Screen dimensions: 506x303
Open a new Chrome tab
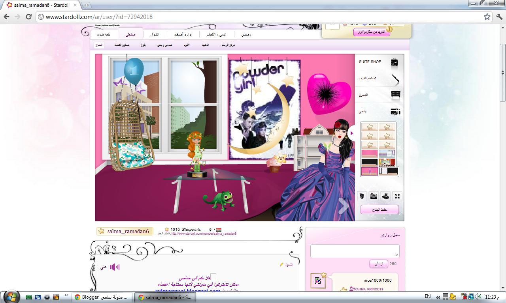pos(86,5)
